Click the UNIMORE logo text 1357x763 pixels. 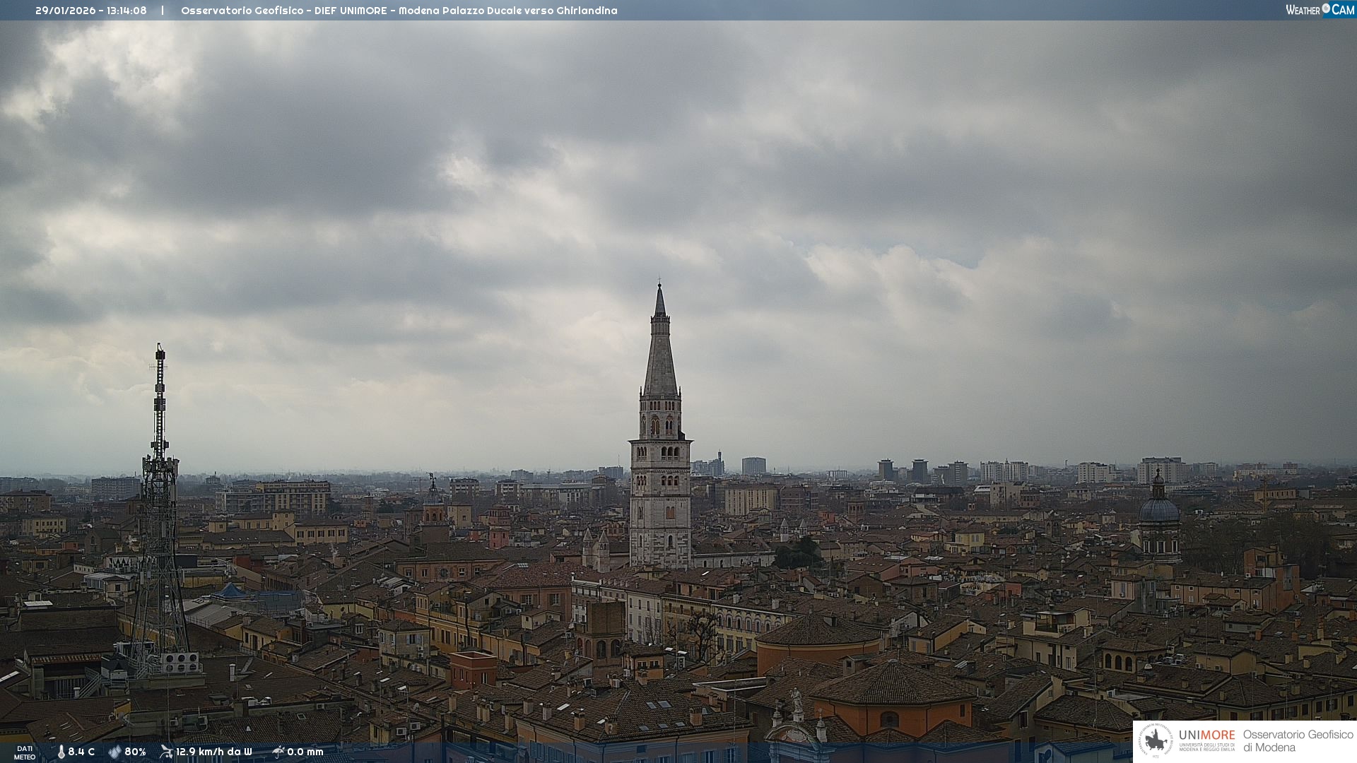[1206, 735]
